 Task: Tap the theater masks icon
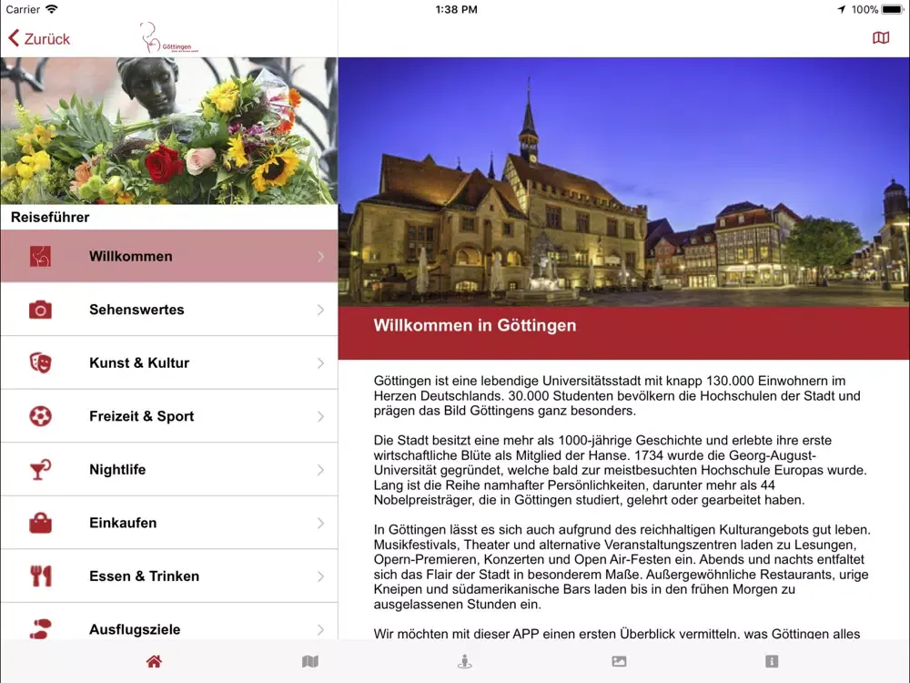pyautogui.click(x=40, y=363)
